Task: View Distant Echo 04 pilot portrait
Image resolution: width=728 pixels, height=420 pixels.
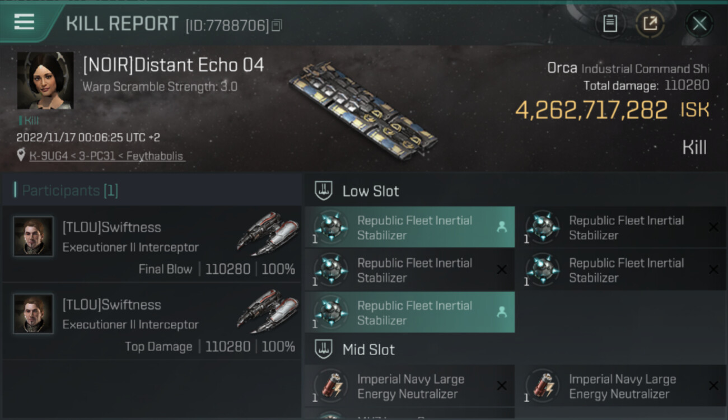Action: coord(45,81)
